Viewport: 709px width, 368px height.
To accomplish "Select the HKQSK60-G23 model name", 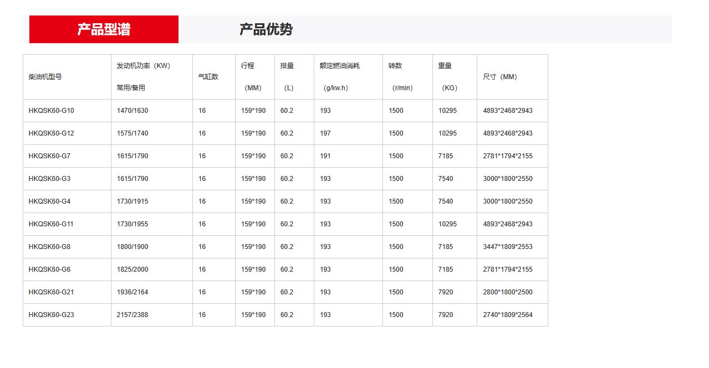I will point(52,315).
